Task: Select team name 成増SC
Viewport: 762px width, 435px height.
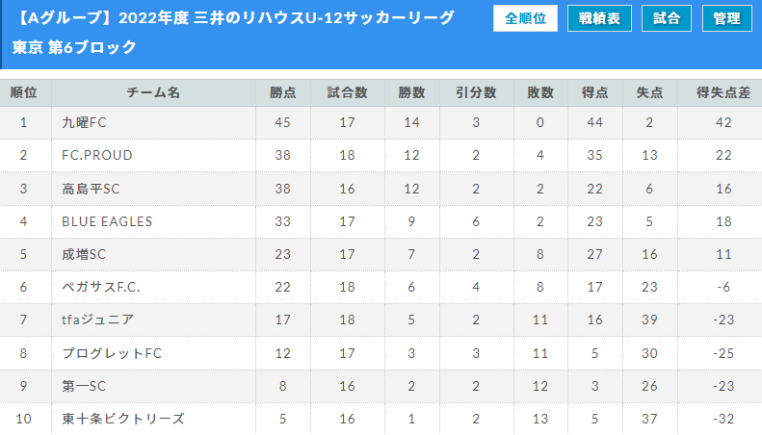Action: (84, 254)
